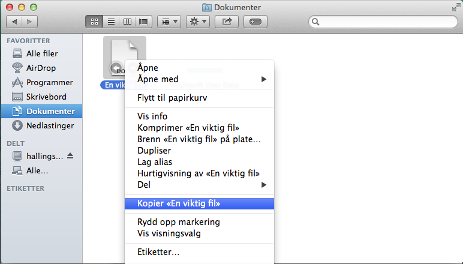Image resolution: width=463 pixels, height=264 pixels.
Task: Click the edit tags toggle button
Action: (255, 22)
